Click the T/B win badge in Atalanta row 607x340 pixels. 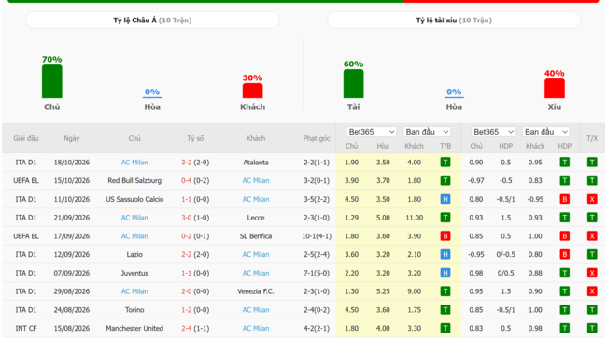coord(445,163)
